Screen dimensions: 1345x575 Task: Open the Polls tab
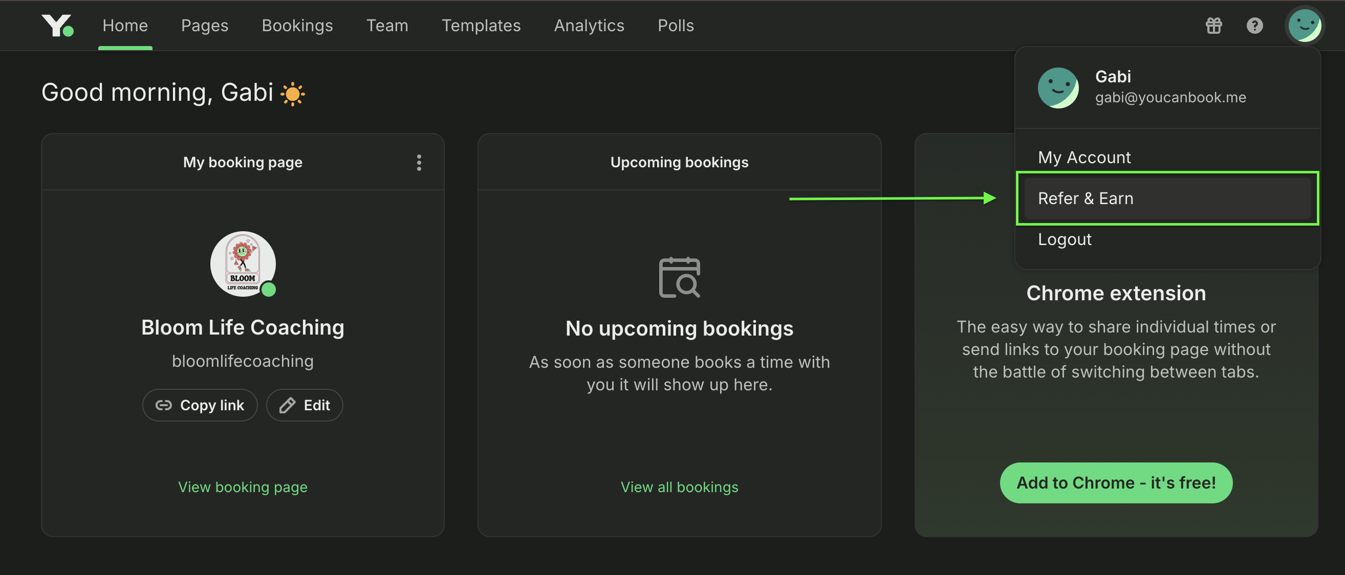click(676, 25)
